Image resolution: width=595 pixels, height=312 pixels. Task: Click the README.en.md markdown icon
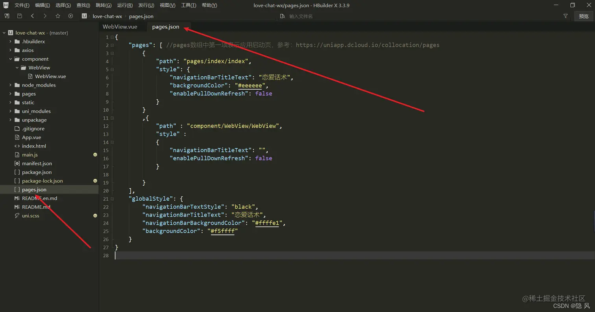click(17, 198)
